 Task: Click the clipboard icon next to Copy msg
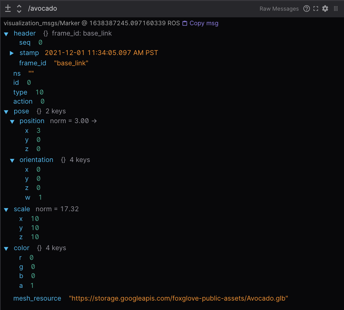pos(185,23)
